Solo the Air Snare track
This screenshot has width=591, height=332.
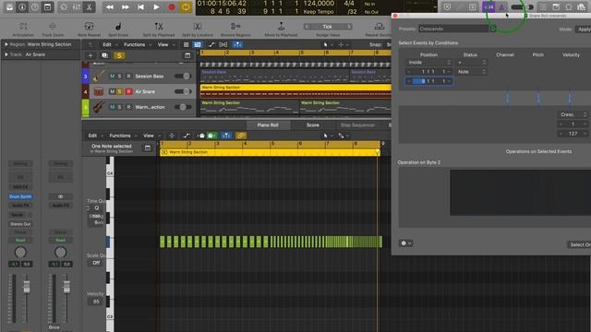(x=120, y=91)
